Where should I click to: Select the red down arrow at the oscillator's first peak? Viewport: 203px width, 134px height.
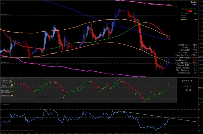tap(54, 82)
